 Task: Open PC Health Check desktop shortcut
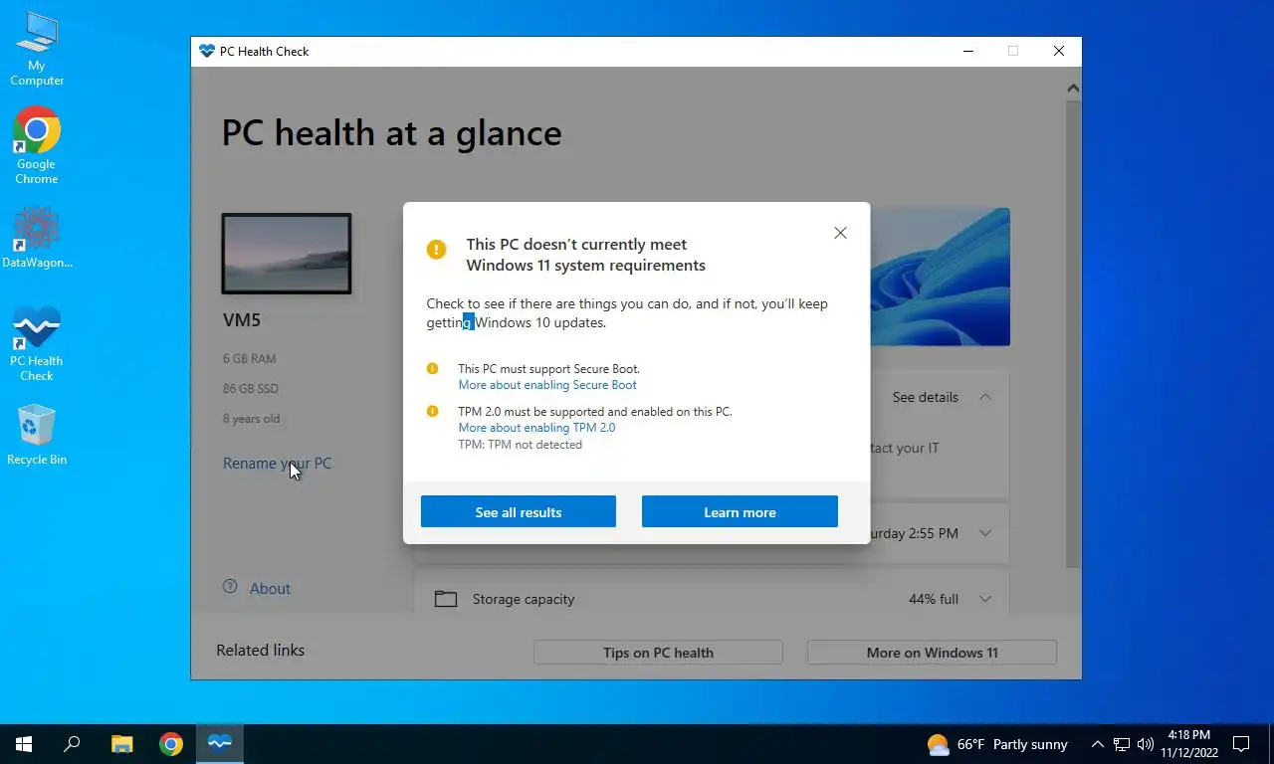[37, 344]
